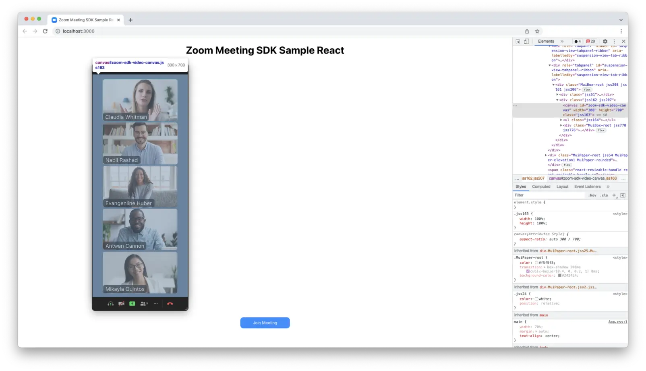This screenshot has width=646, height=371.
Task: Toggle the DevTools device toolbar
Action: click(x=527, y=41)
